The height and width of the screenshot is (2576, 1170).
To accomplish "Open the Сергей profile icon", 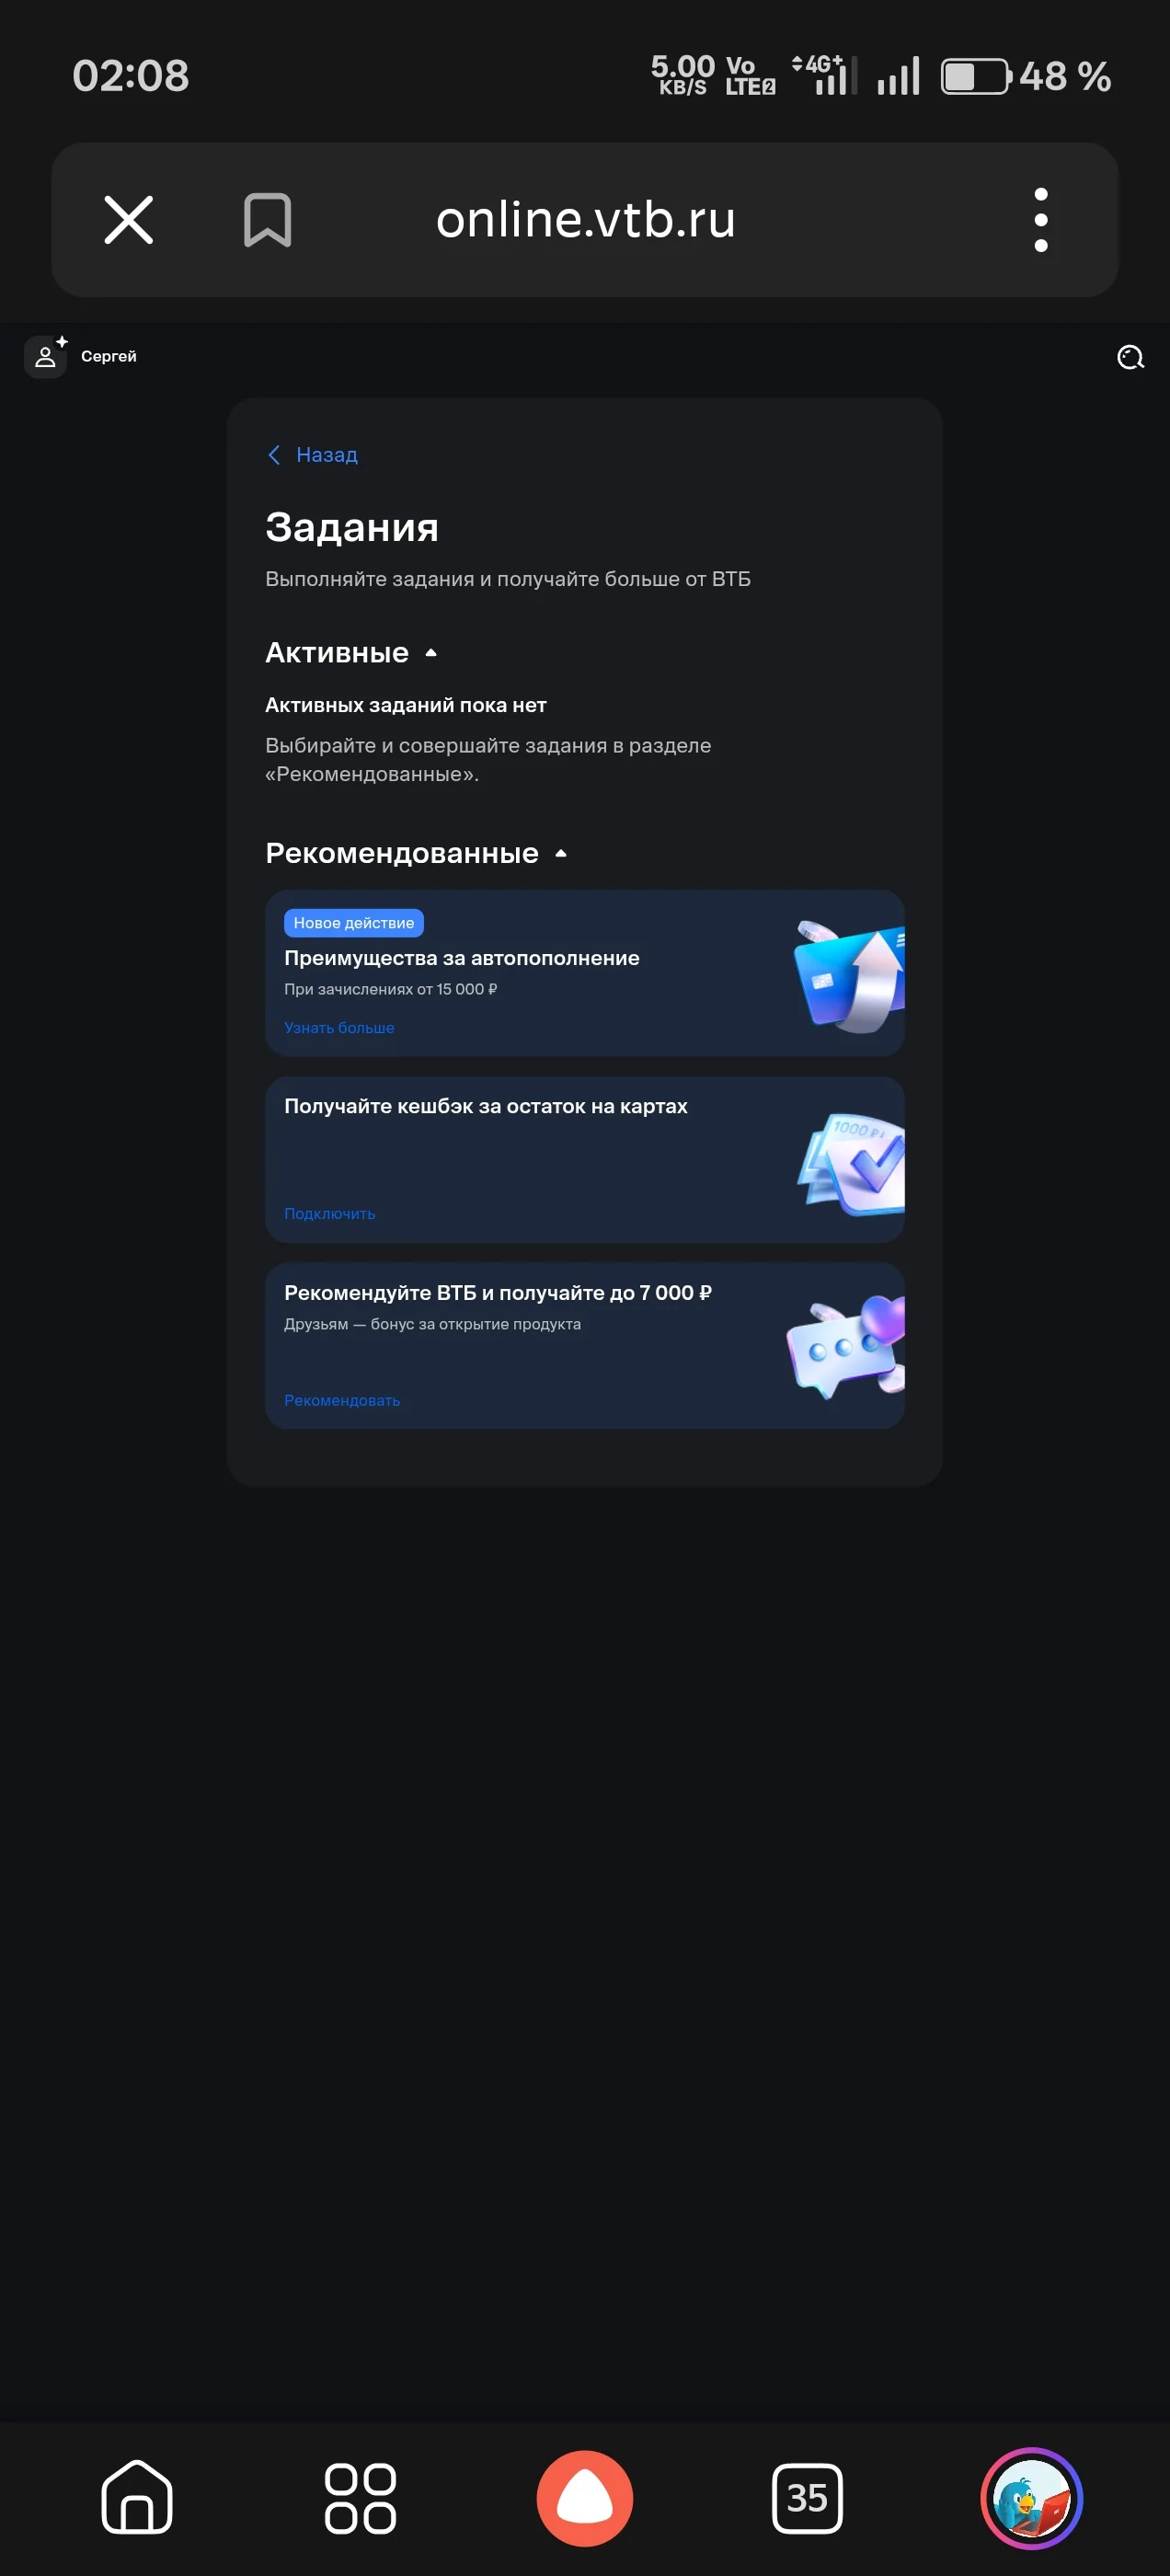I will click(x=45, y=357).
